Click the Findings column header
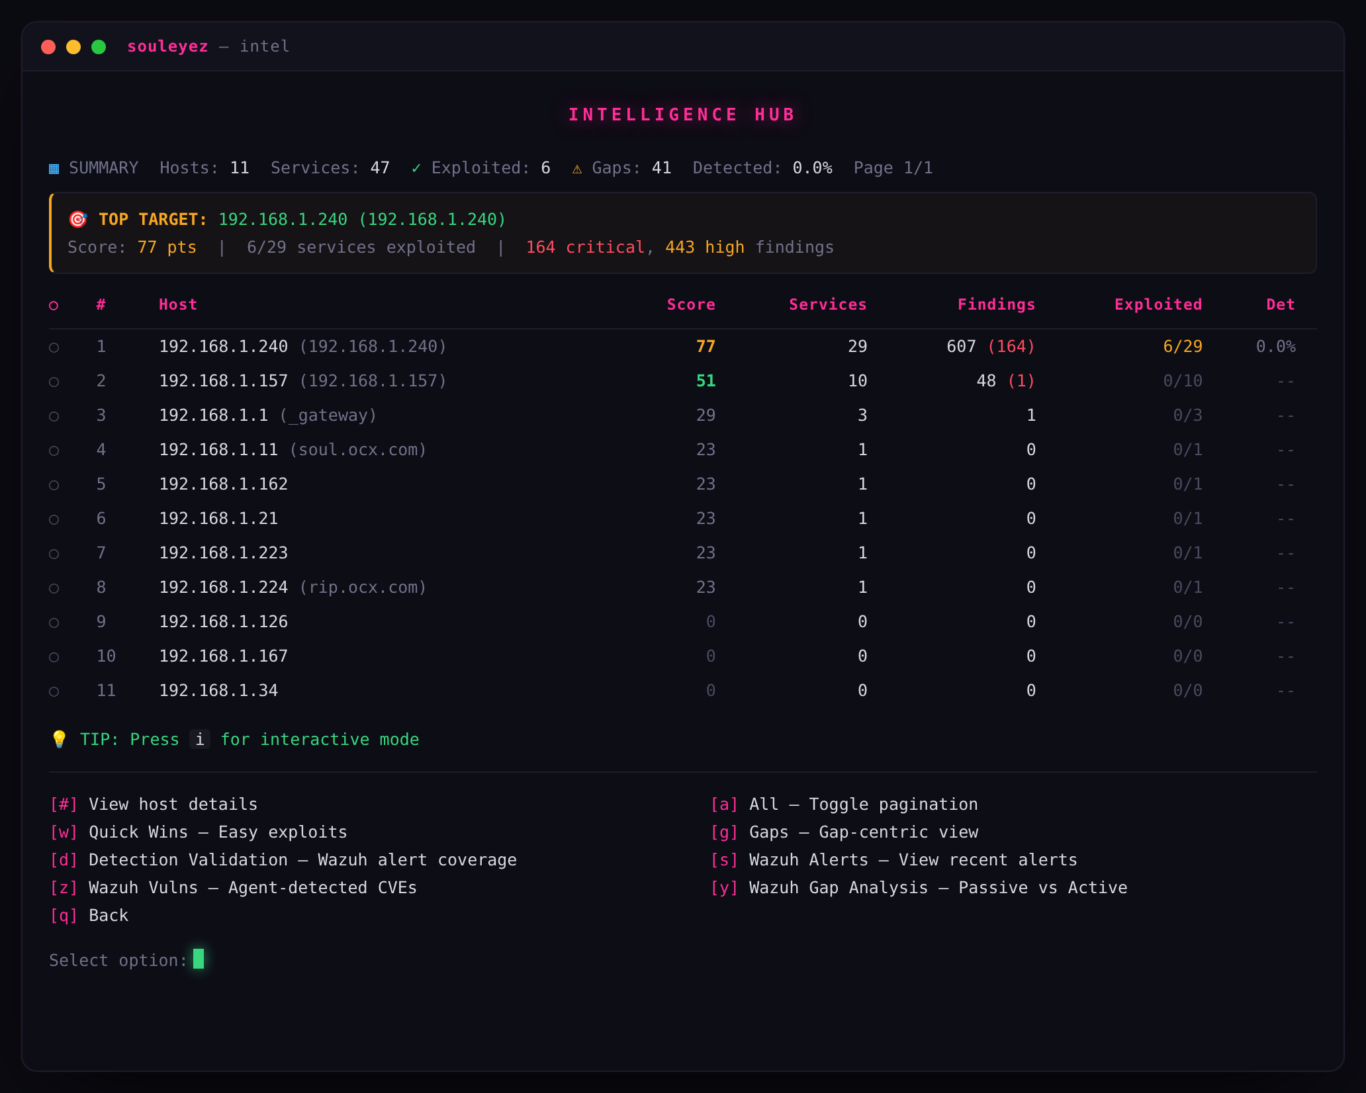This screenshot has width=1366, height=1093. pyautogui.click(x=996, y=304)
